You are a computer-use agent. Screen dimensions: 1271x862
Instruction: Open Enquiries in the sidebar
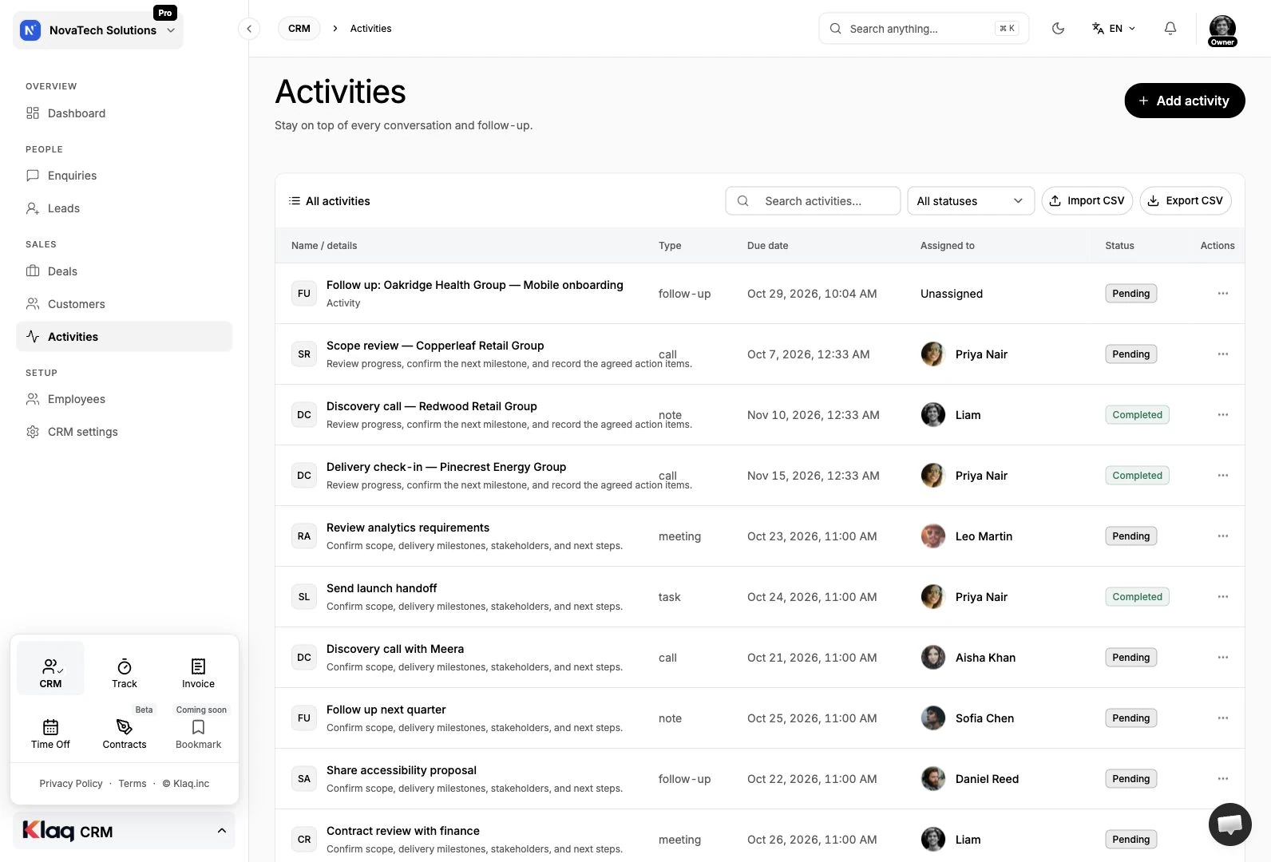click(x=124, y=176)
